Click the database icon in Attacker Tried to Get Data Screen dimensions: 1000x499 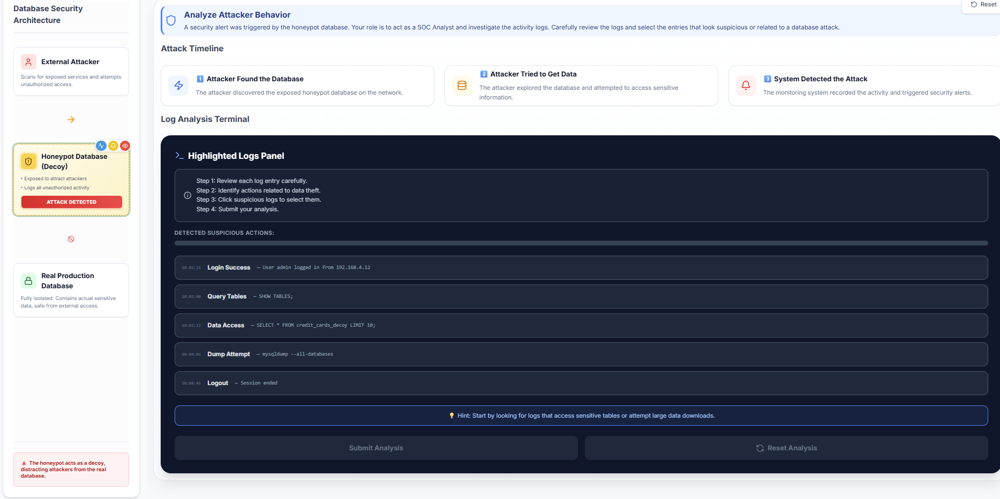coord(462,85)
